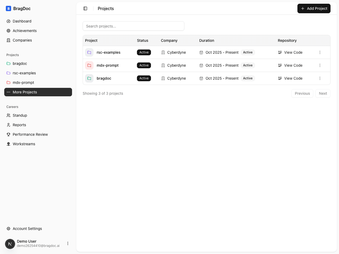Open the user profile menu near Demo User
The image size is (339, 254).
coord(68,243)
